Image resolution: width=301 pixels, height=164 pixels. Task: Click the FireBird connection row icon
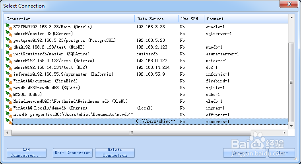click(x=9, y=80)
